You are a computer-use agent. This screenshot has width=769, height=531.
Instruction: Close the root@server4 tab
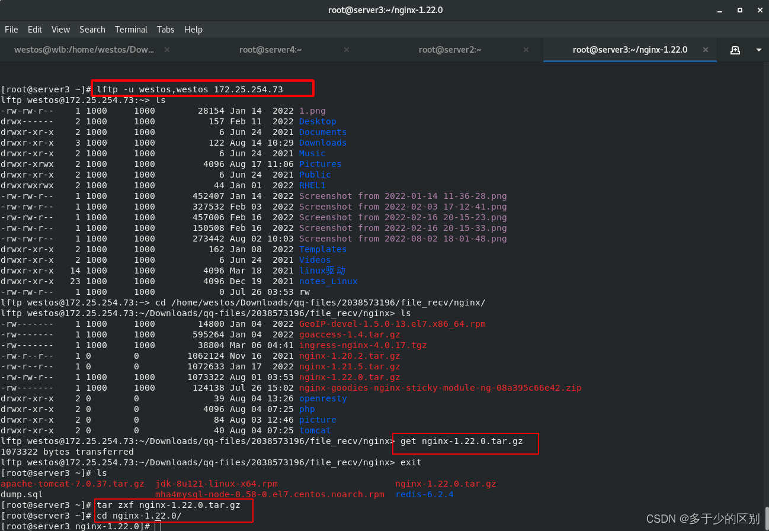coord(347,50)
